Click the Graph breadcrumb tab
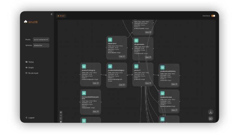This screenshot has width=239, height=134. (61, 16)
